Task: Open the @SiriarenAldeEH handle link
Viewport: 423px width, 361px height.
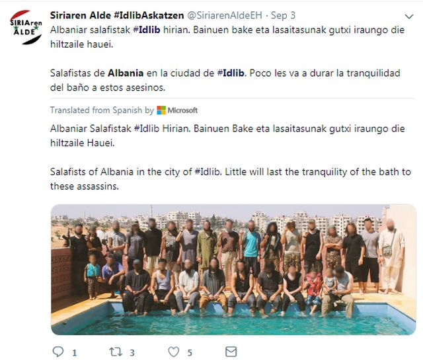Action: 225,15
